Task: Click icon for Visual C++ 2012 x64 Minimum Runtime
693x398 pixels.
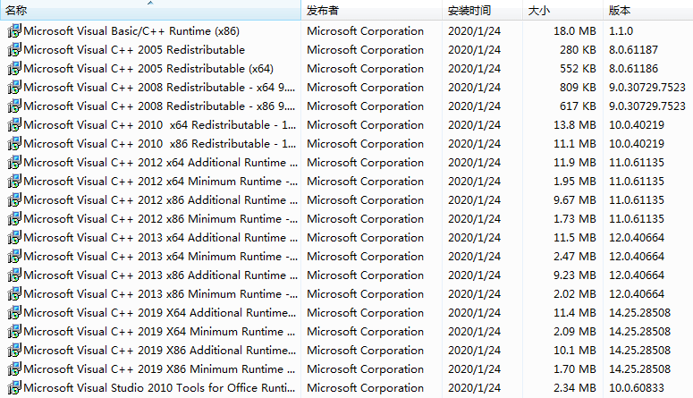Action: tap(14, 182)
